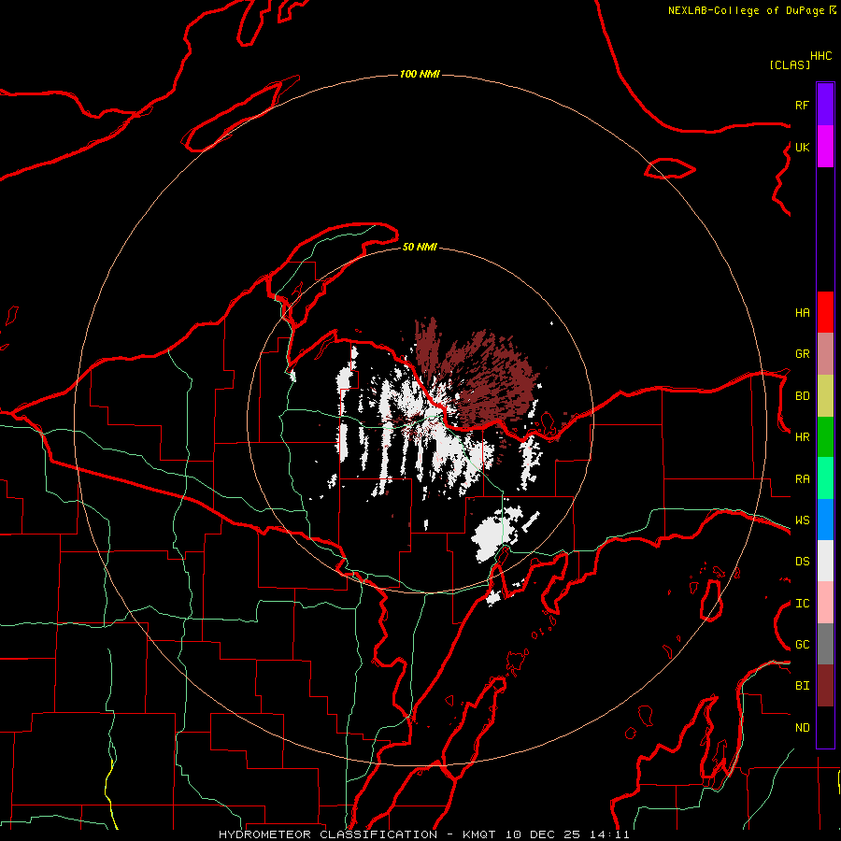Click the 'GC' legend label
This screenshot has height=841, width=841.
pos(802,645)
